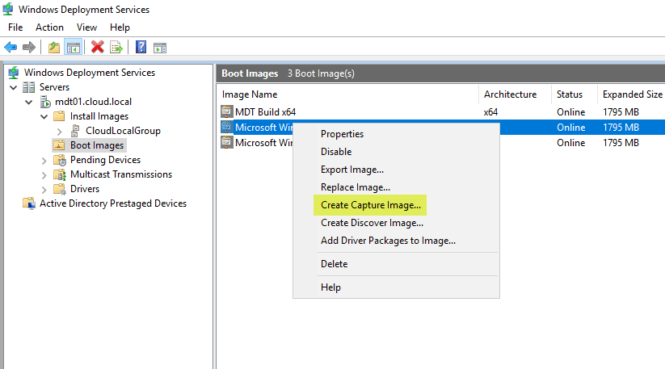This screenshot has height=369, width=665.
Task: Click the Expanded Size column header
Action: click(x=632, y=94)
